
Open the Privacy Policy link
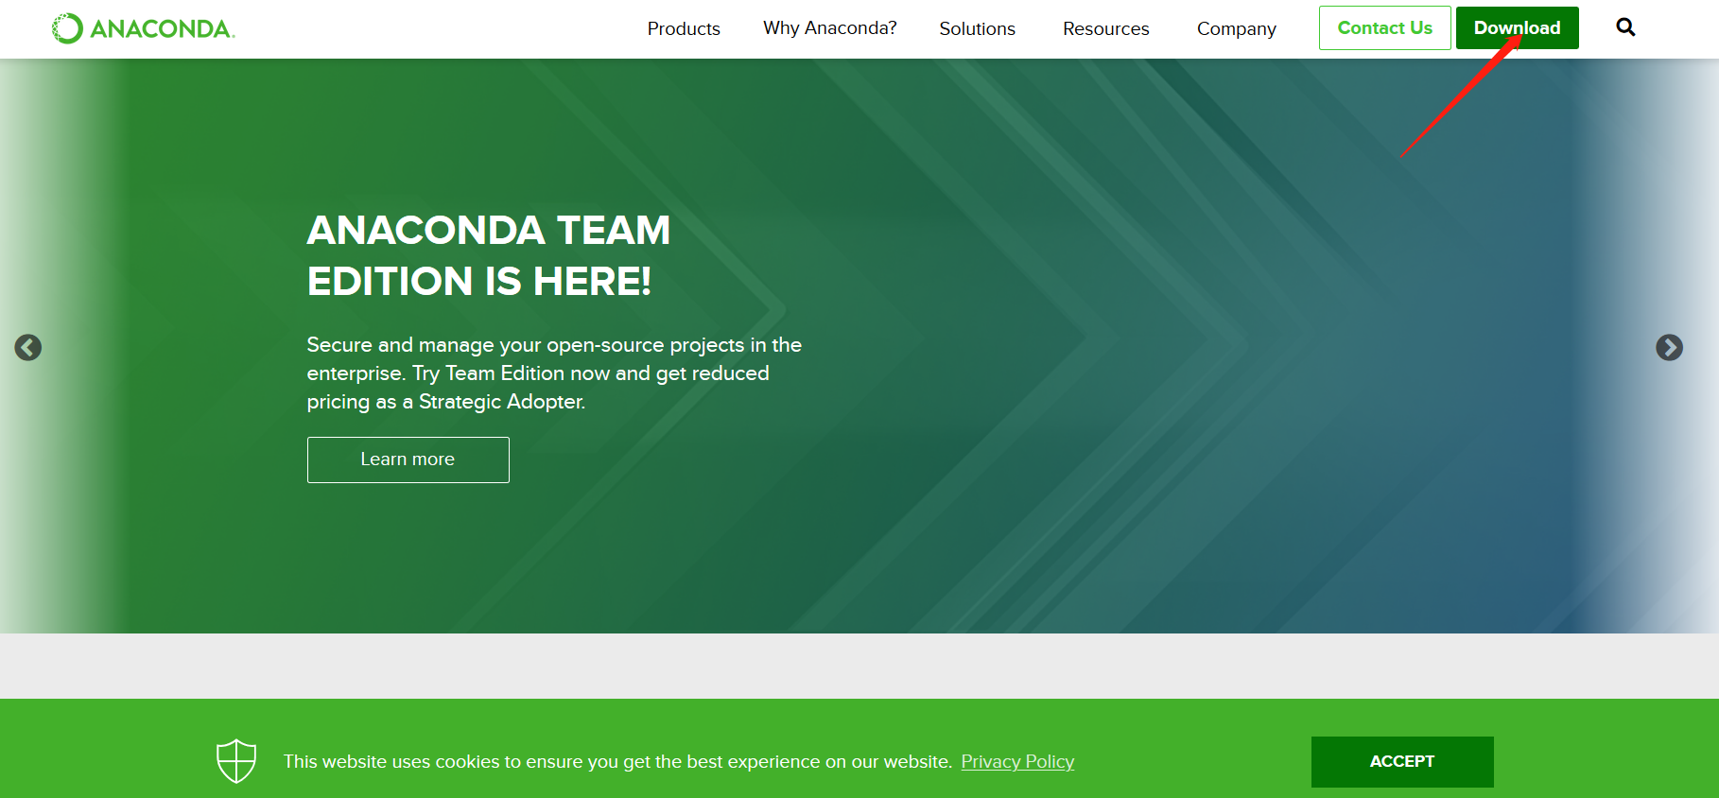pyautogui.click(x=1017, y=762)
